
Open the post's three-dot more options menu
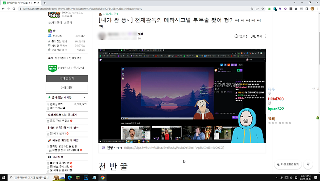[266, 36]
